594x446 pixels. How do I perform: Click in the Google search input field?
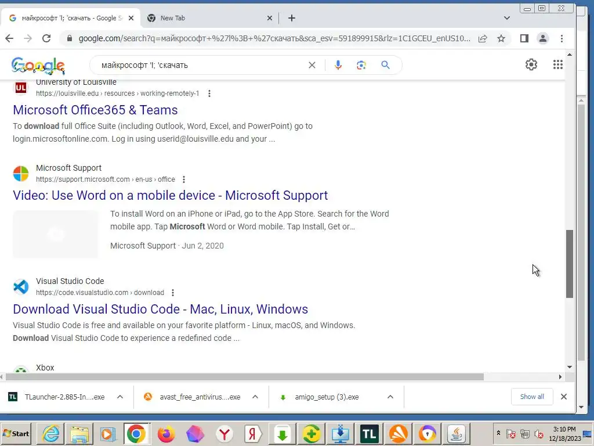click(202, 65)
